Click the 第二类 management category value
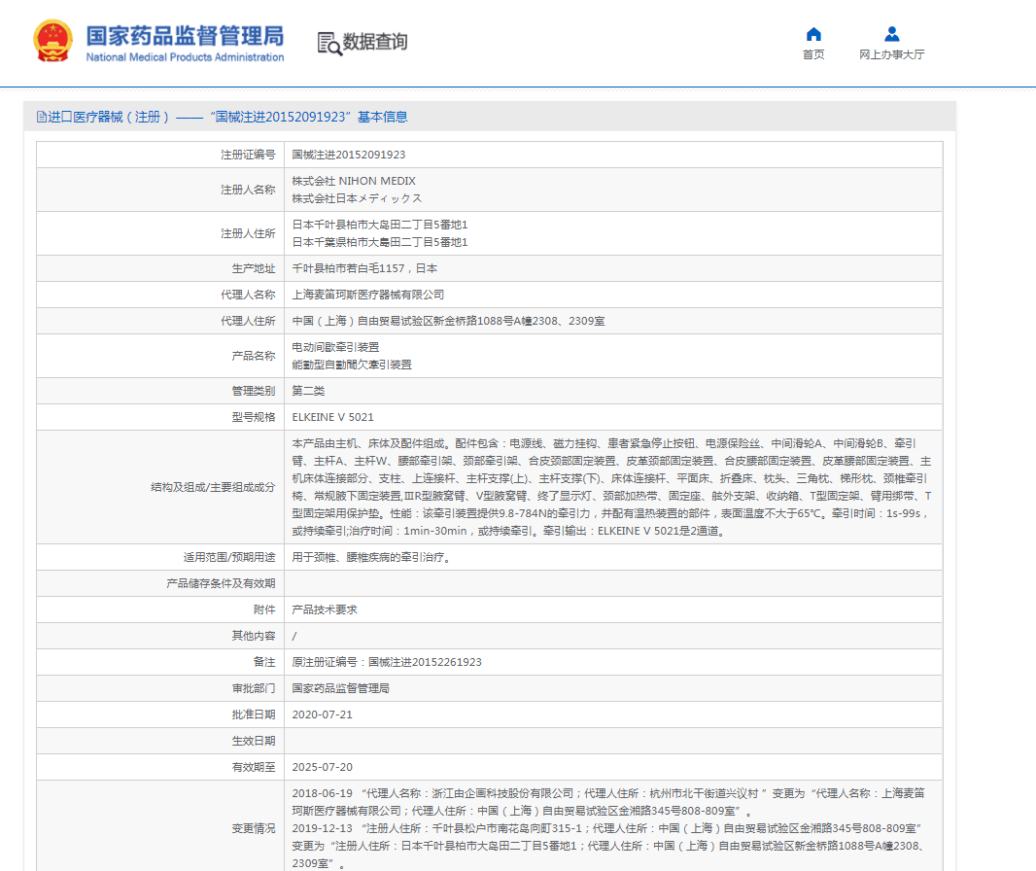This screenshot has height=871, width=1036. (x=308, y=391)
